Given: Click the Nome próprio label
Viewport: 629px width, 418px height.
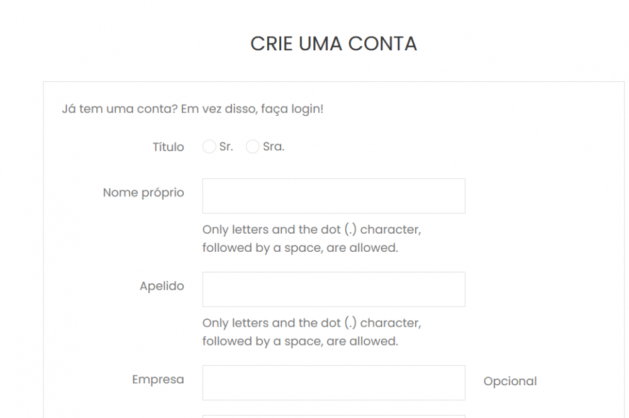Looking at the screenshot, I should (x=143, y=193).
